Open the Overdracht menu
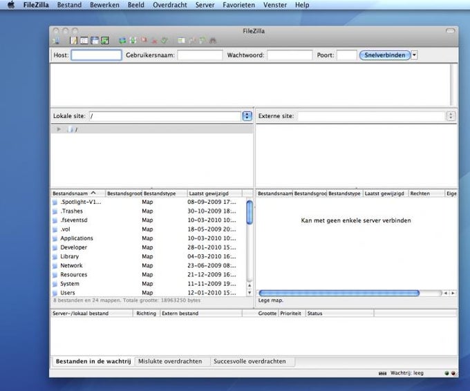Viewport: 470px width, 391px height. [169, 5]
